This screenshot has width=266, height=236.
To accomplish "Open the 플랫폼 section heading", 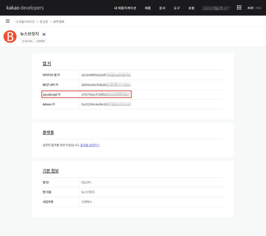I will coord(48,133).
